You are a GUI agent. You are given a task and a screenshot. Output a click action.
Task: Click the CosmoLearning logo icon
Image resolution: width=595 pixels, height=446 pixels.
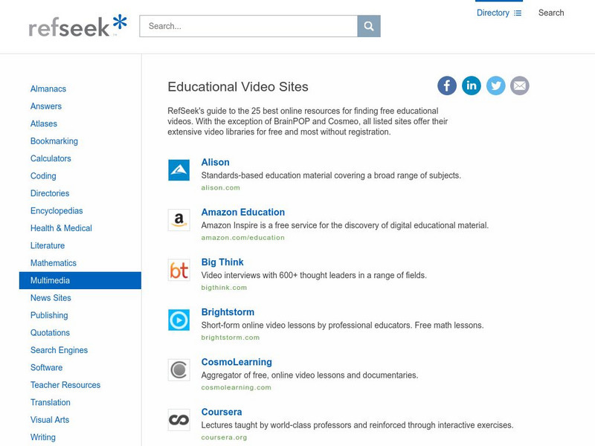179,369
